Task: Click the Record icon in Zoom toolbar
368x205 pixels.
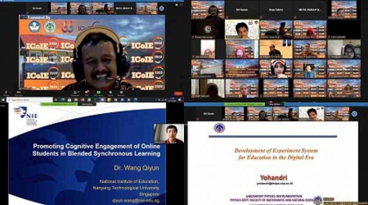Action: click(110, 93)
